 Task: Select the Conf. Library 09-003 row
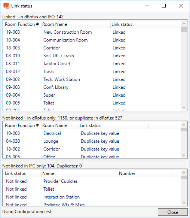(92, 87)
